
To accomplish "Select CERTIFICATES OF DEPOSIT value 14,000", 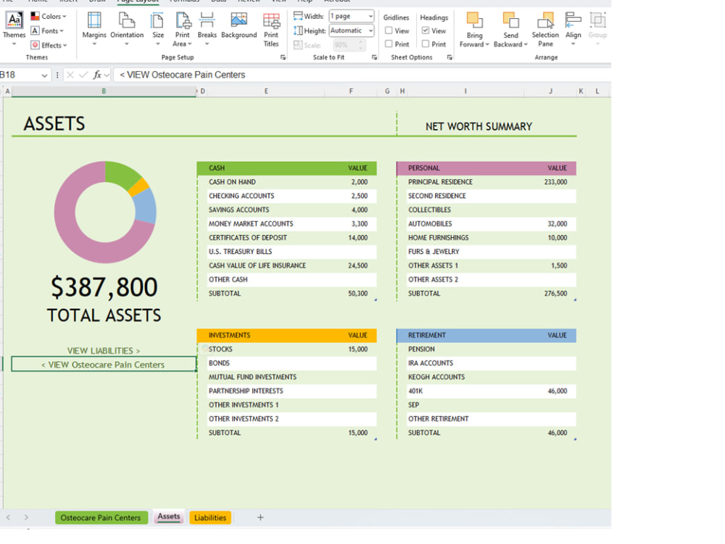I will [x=358, y=238].
